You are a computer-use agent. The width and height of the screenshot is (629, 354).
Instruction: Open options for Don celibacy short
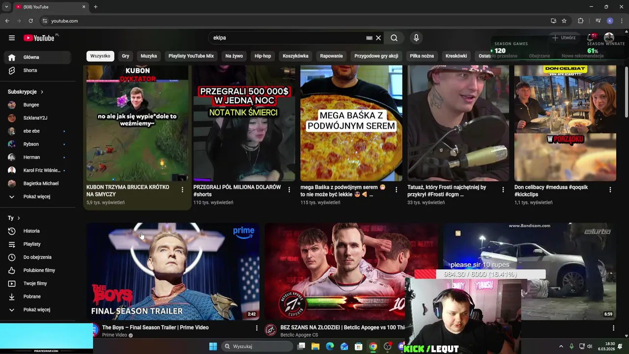[610, 190]
